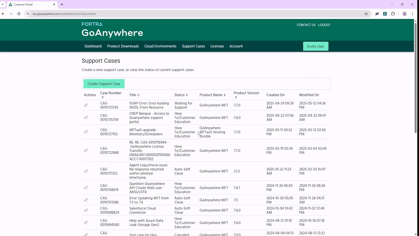Viewport: 419px width, 236px height.
Task: Bookmark this page with the star icon
Action: click(366, 14)
